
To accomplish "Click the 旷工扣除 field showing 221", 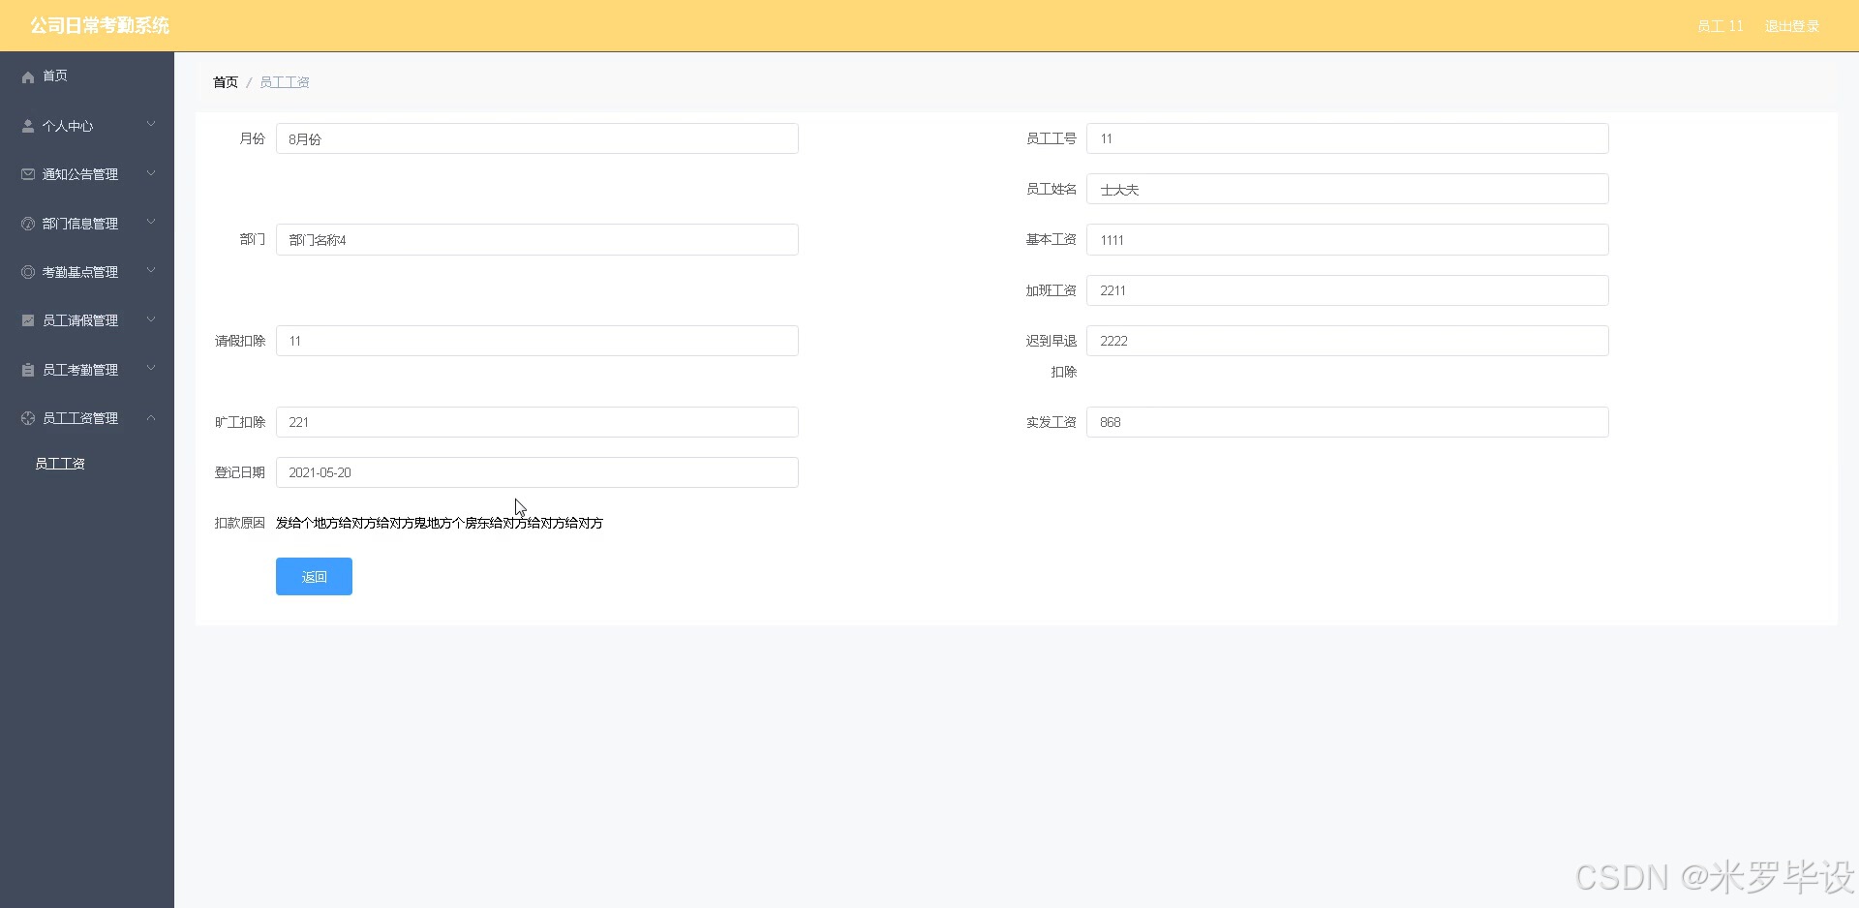I will pos(537,422).
